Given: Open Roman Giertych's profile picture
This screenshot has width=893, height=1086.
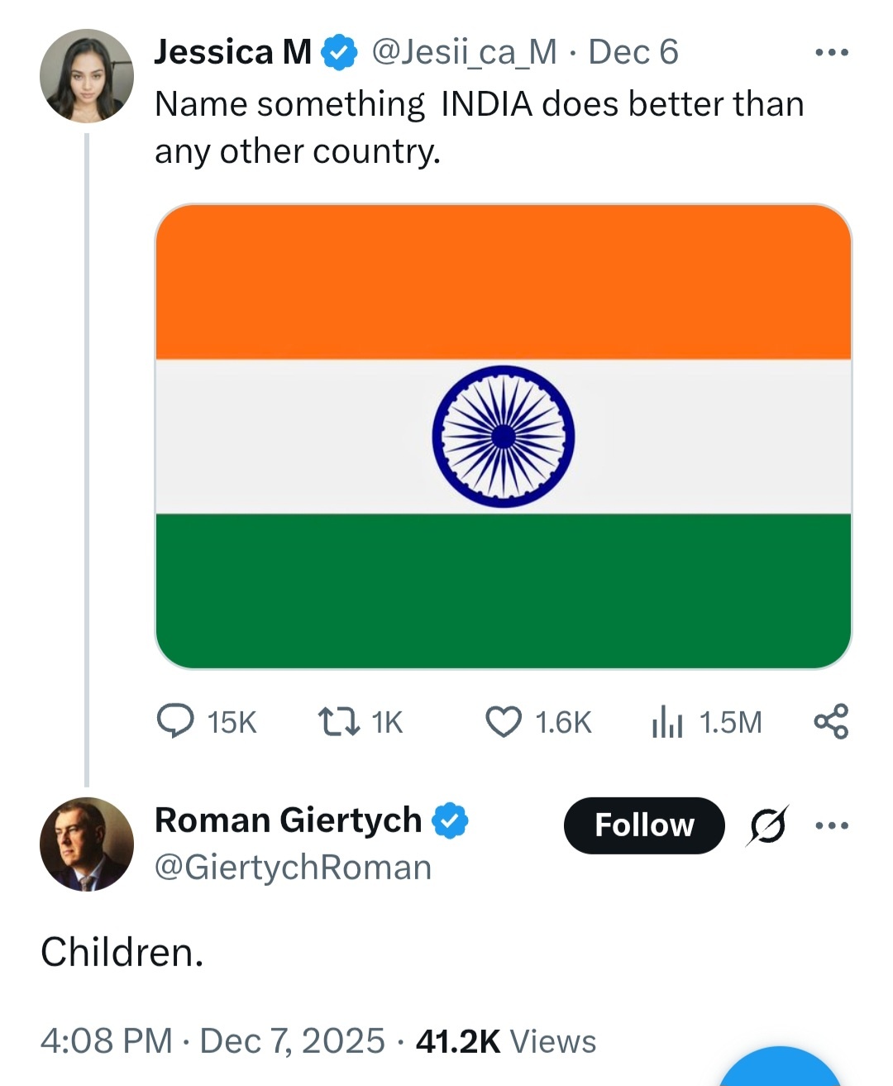Looking at the screenshot, I should click(x=87, y=844).
